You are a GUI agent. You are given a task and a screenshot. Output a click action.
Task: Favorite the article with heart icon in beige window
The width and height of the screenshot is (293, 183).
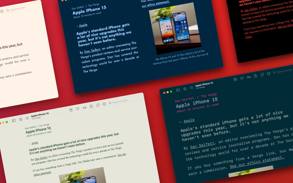coord(78,109)
